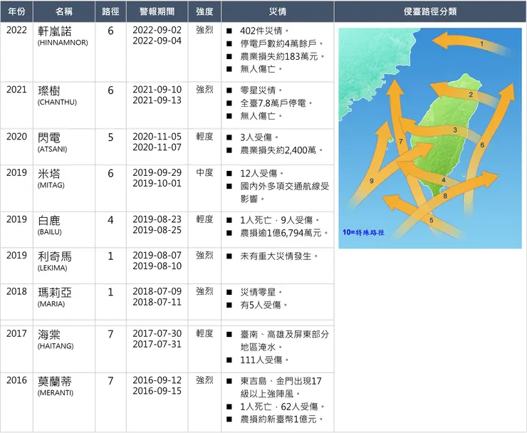
Task: Click 停電戶數約4萬餘戶 line
Action: [281, 43]
